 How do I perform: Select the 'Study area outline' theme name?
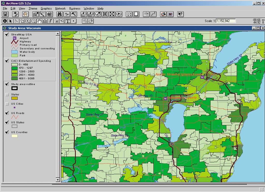click(x=23, y=84)
